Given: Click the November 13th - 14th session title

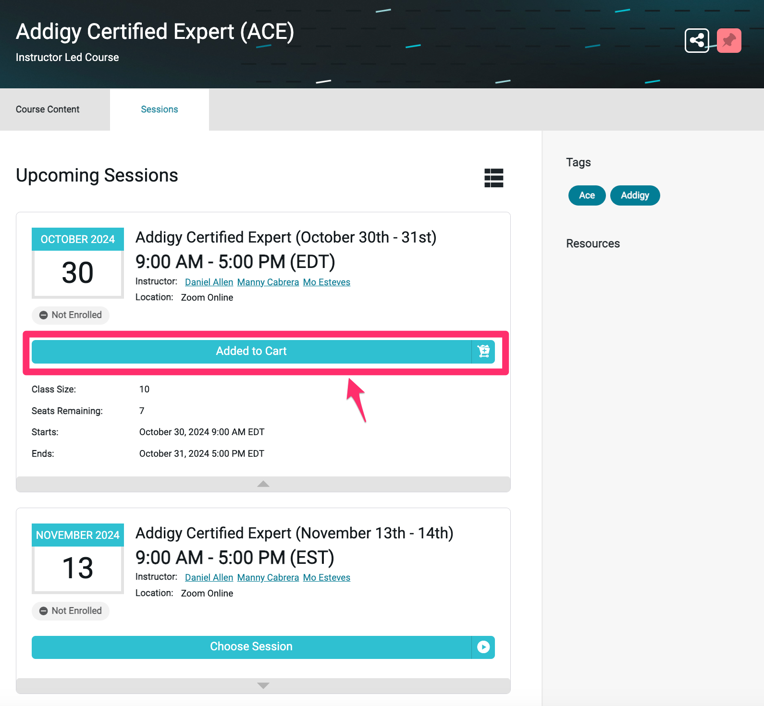Looking at the screenshot, I should click(295, 533).
